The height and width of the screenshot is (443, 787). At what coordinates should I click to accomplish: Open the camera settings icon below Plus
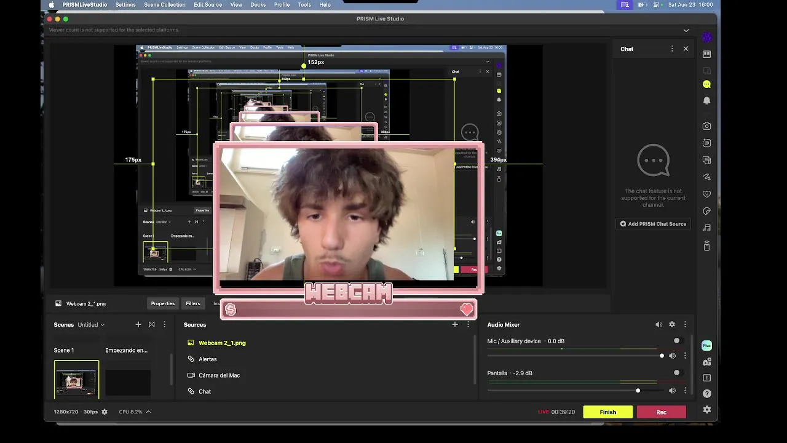click(706, 362)
